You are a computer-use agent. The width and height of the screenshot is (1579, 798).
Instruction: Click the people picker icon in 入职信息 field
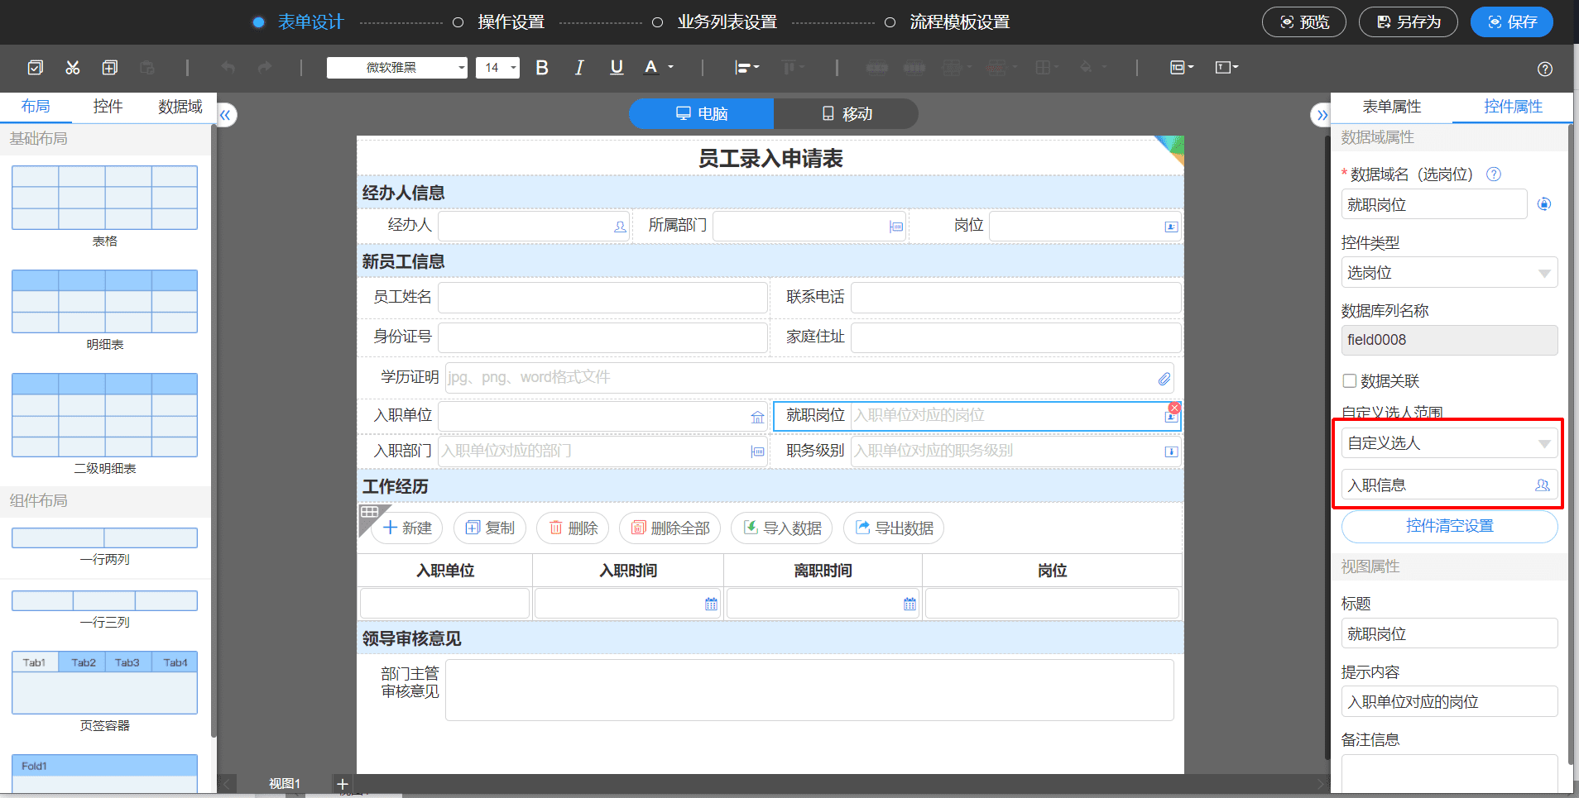(1543, 485)
